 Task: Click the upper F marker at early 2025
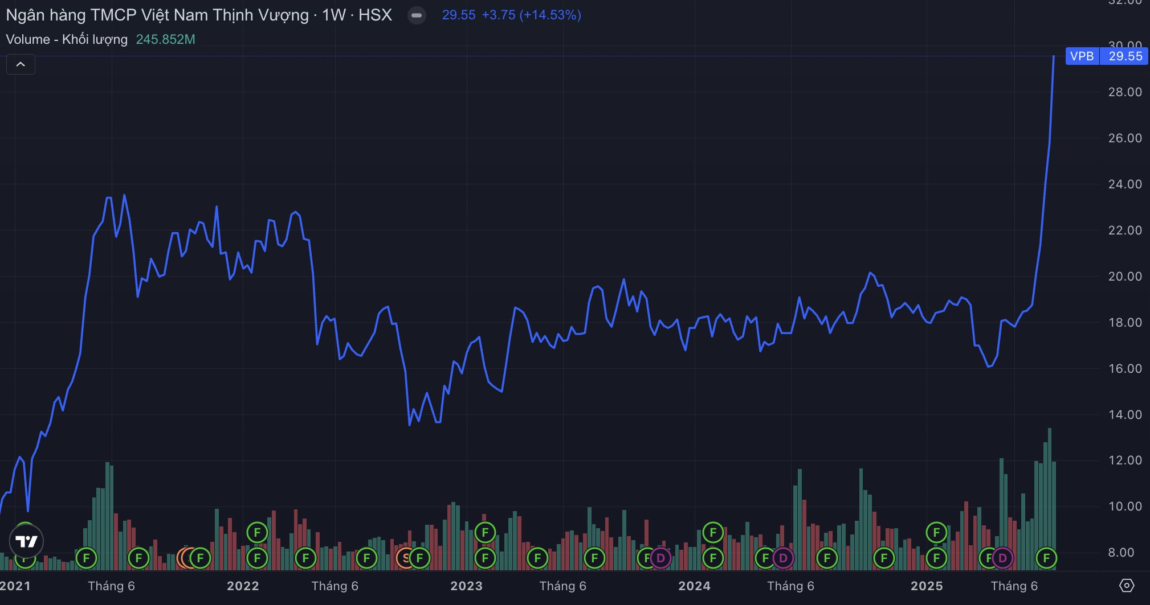[936, 533]
